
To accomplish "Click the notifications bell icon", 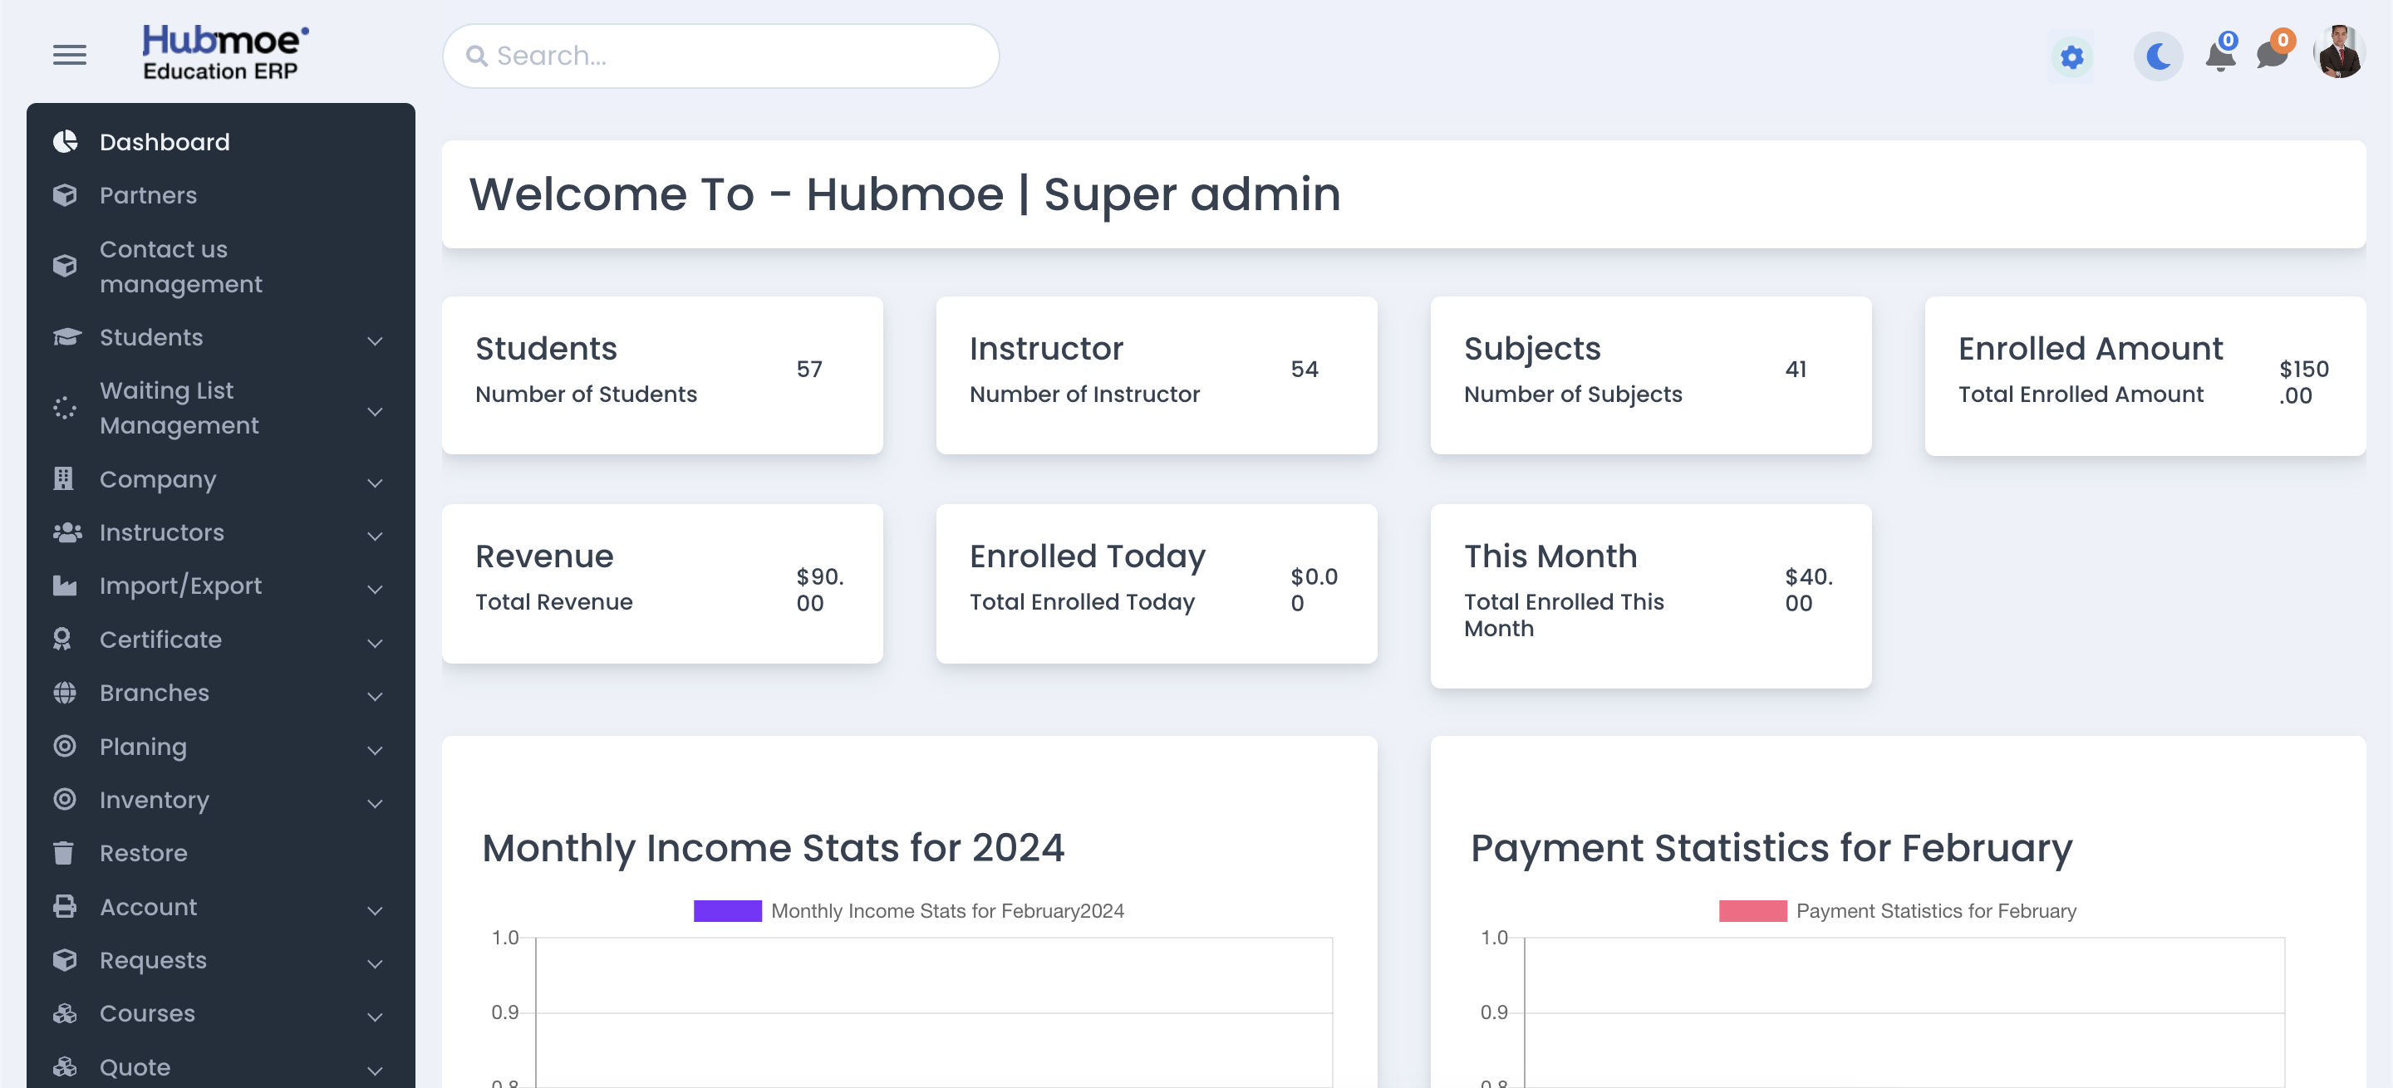I will click(x=2220, y=56).
